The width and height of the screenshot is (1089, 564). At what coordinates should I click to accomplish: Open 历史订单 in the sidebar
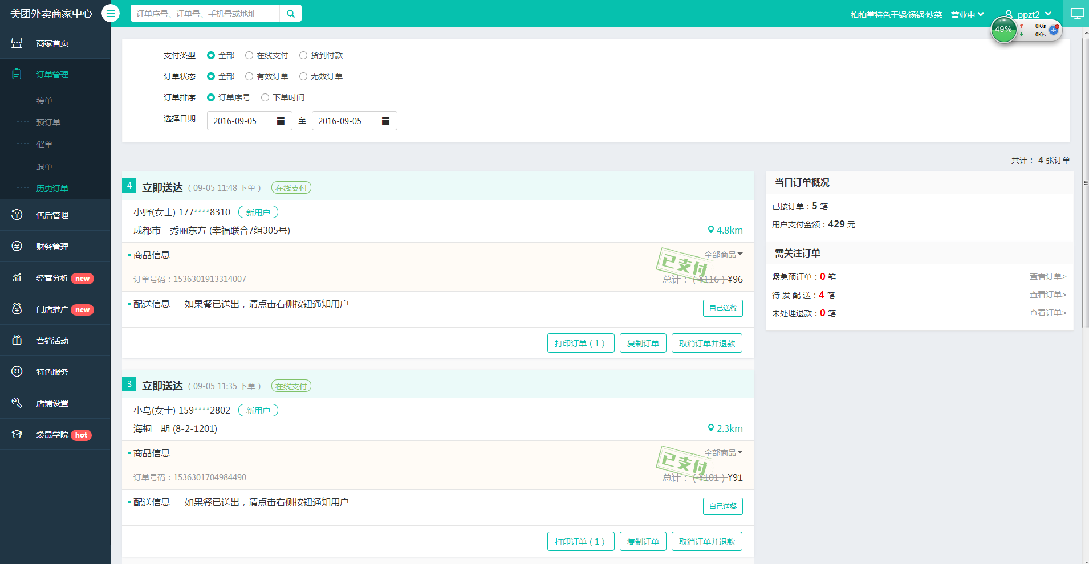pyautogui.click(x=52, y=189)
